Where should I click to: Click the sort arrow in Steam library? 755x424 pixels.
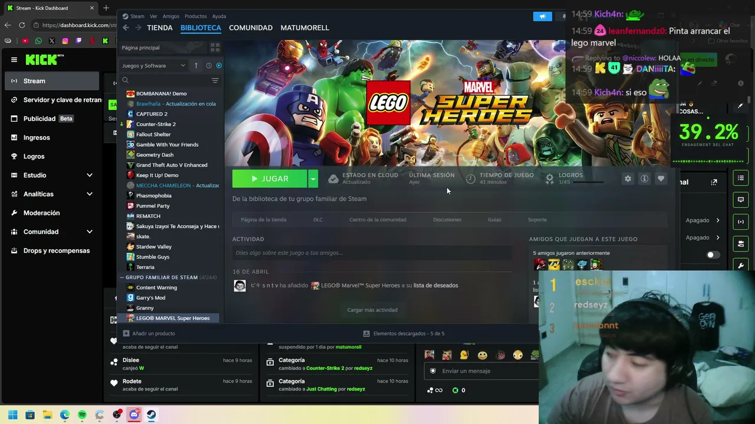(x=196, y=65)
